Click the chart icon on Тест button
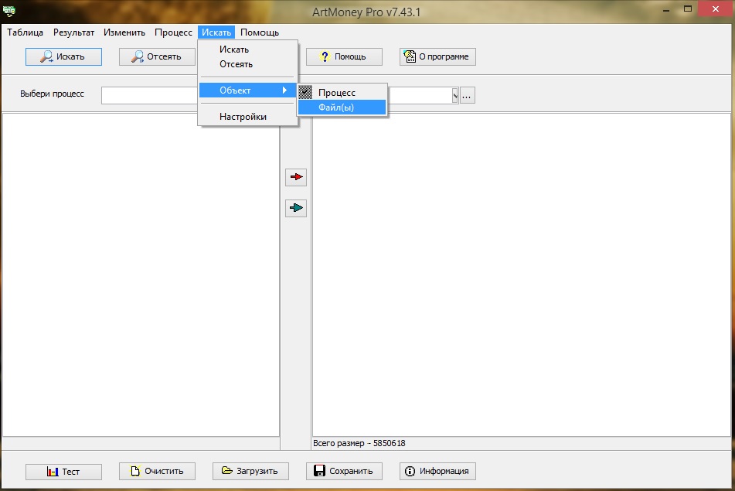This screenshot has width=735, height=491. pyautogui.click(x=53, y=472)
